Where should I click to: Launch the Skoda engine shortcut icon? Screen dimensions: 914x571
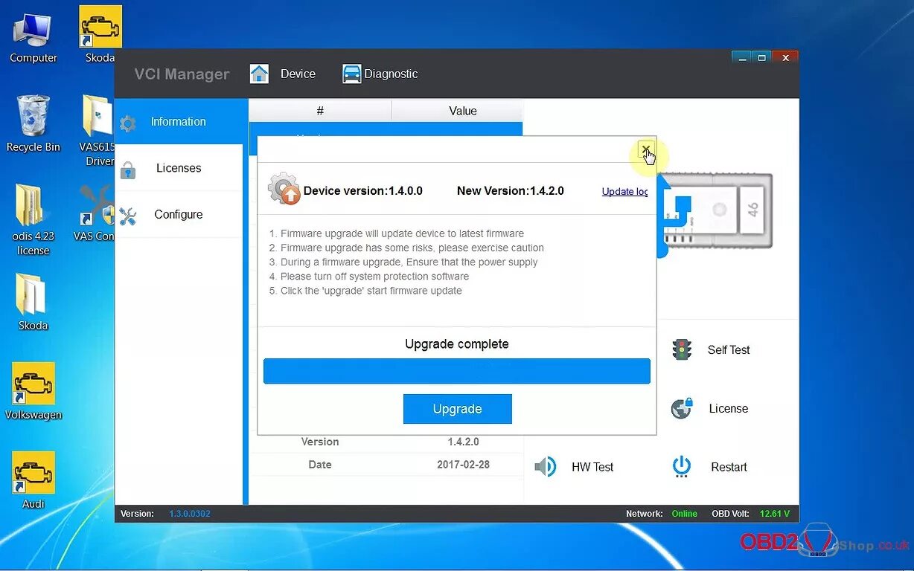point(100,27)
